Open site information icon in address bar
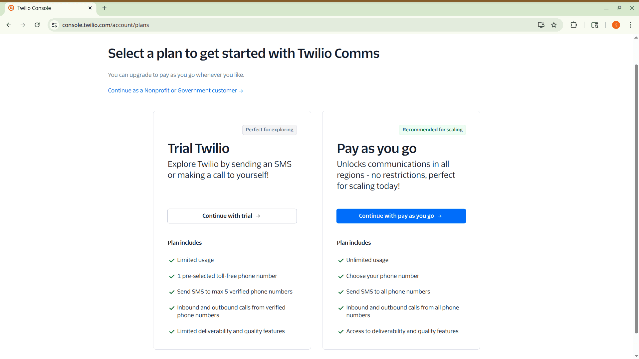 55,25
